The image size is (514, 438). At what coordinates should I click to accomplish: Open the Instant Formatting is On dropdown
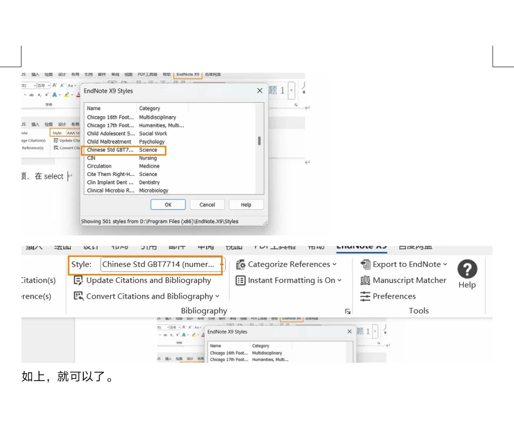coord(288,281)
